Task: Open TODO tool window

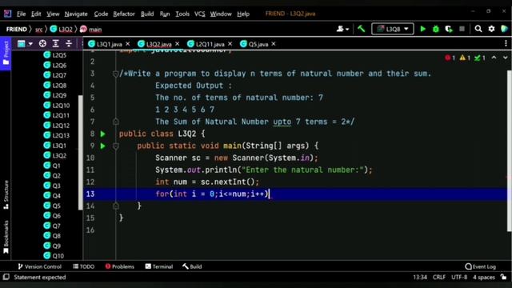Action: click(x=83, y=266)
